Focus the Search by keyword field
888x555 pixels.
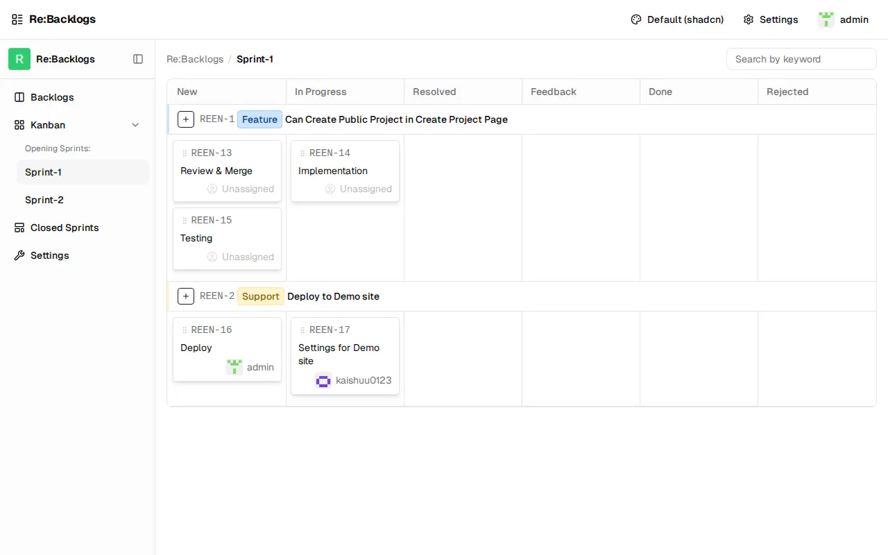[801, 59]
